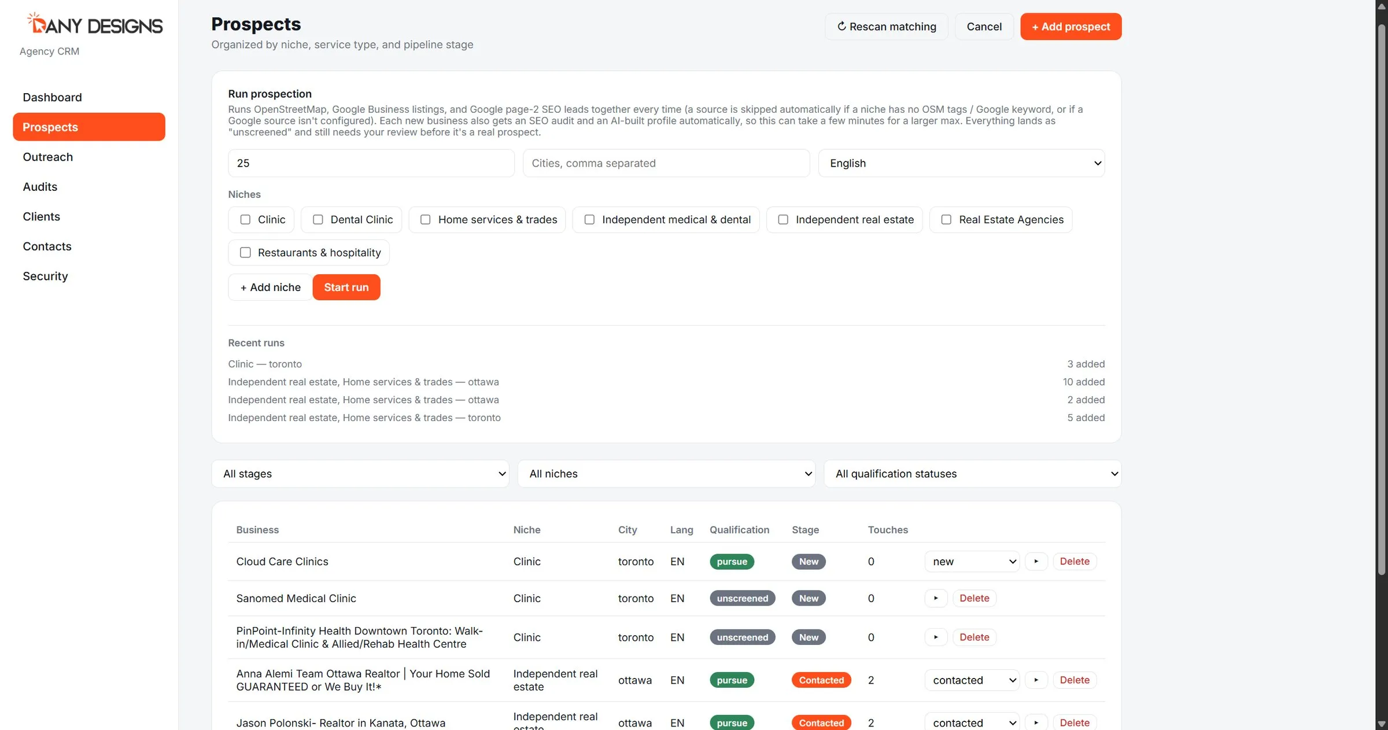Open the English language dropdown
The height and width of the screenshot is (730, 1388).
[x=961, y=163]
